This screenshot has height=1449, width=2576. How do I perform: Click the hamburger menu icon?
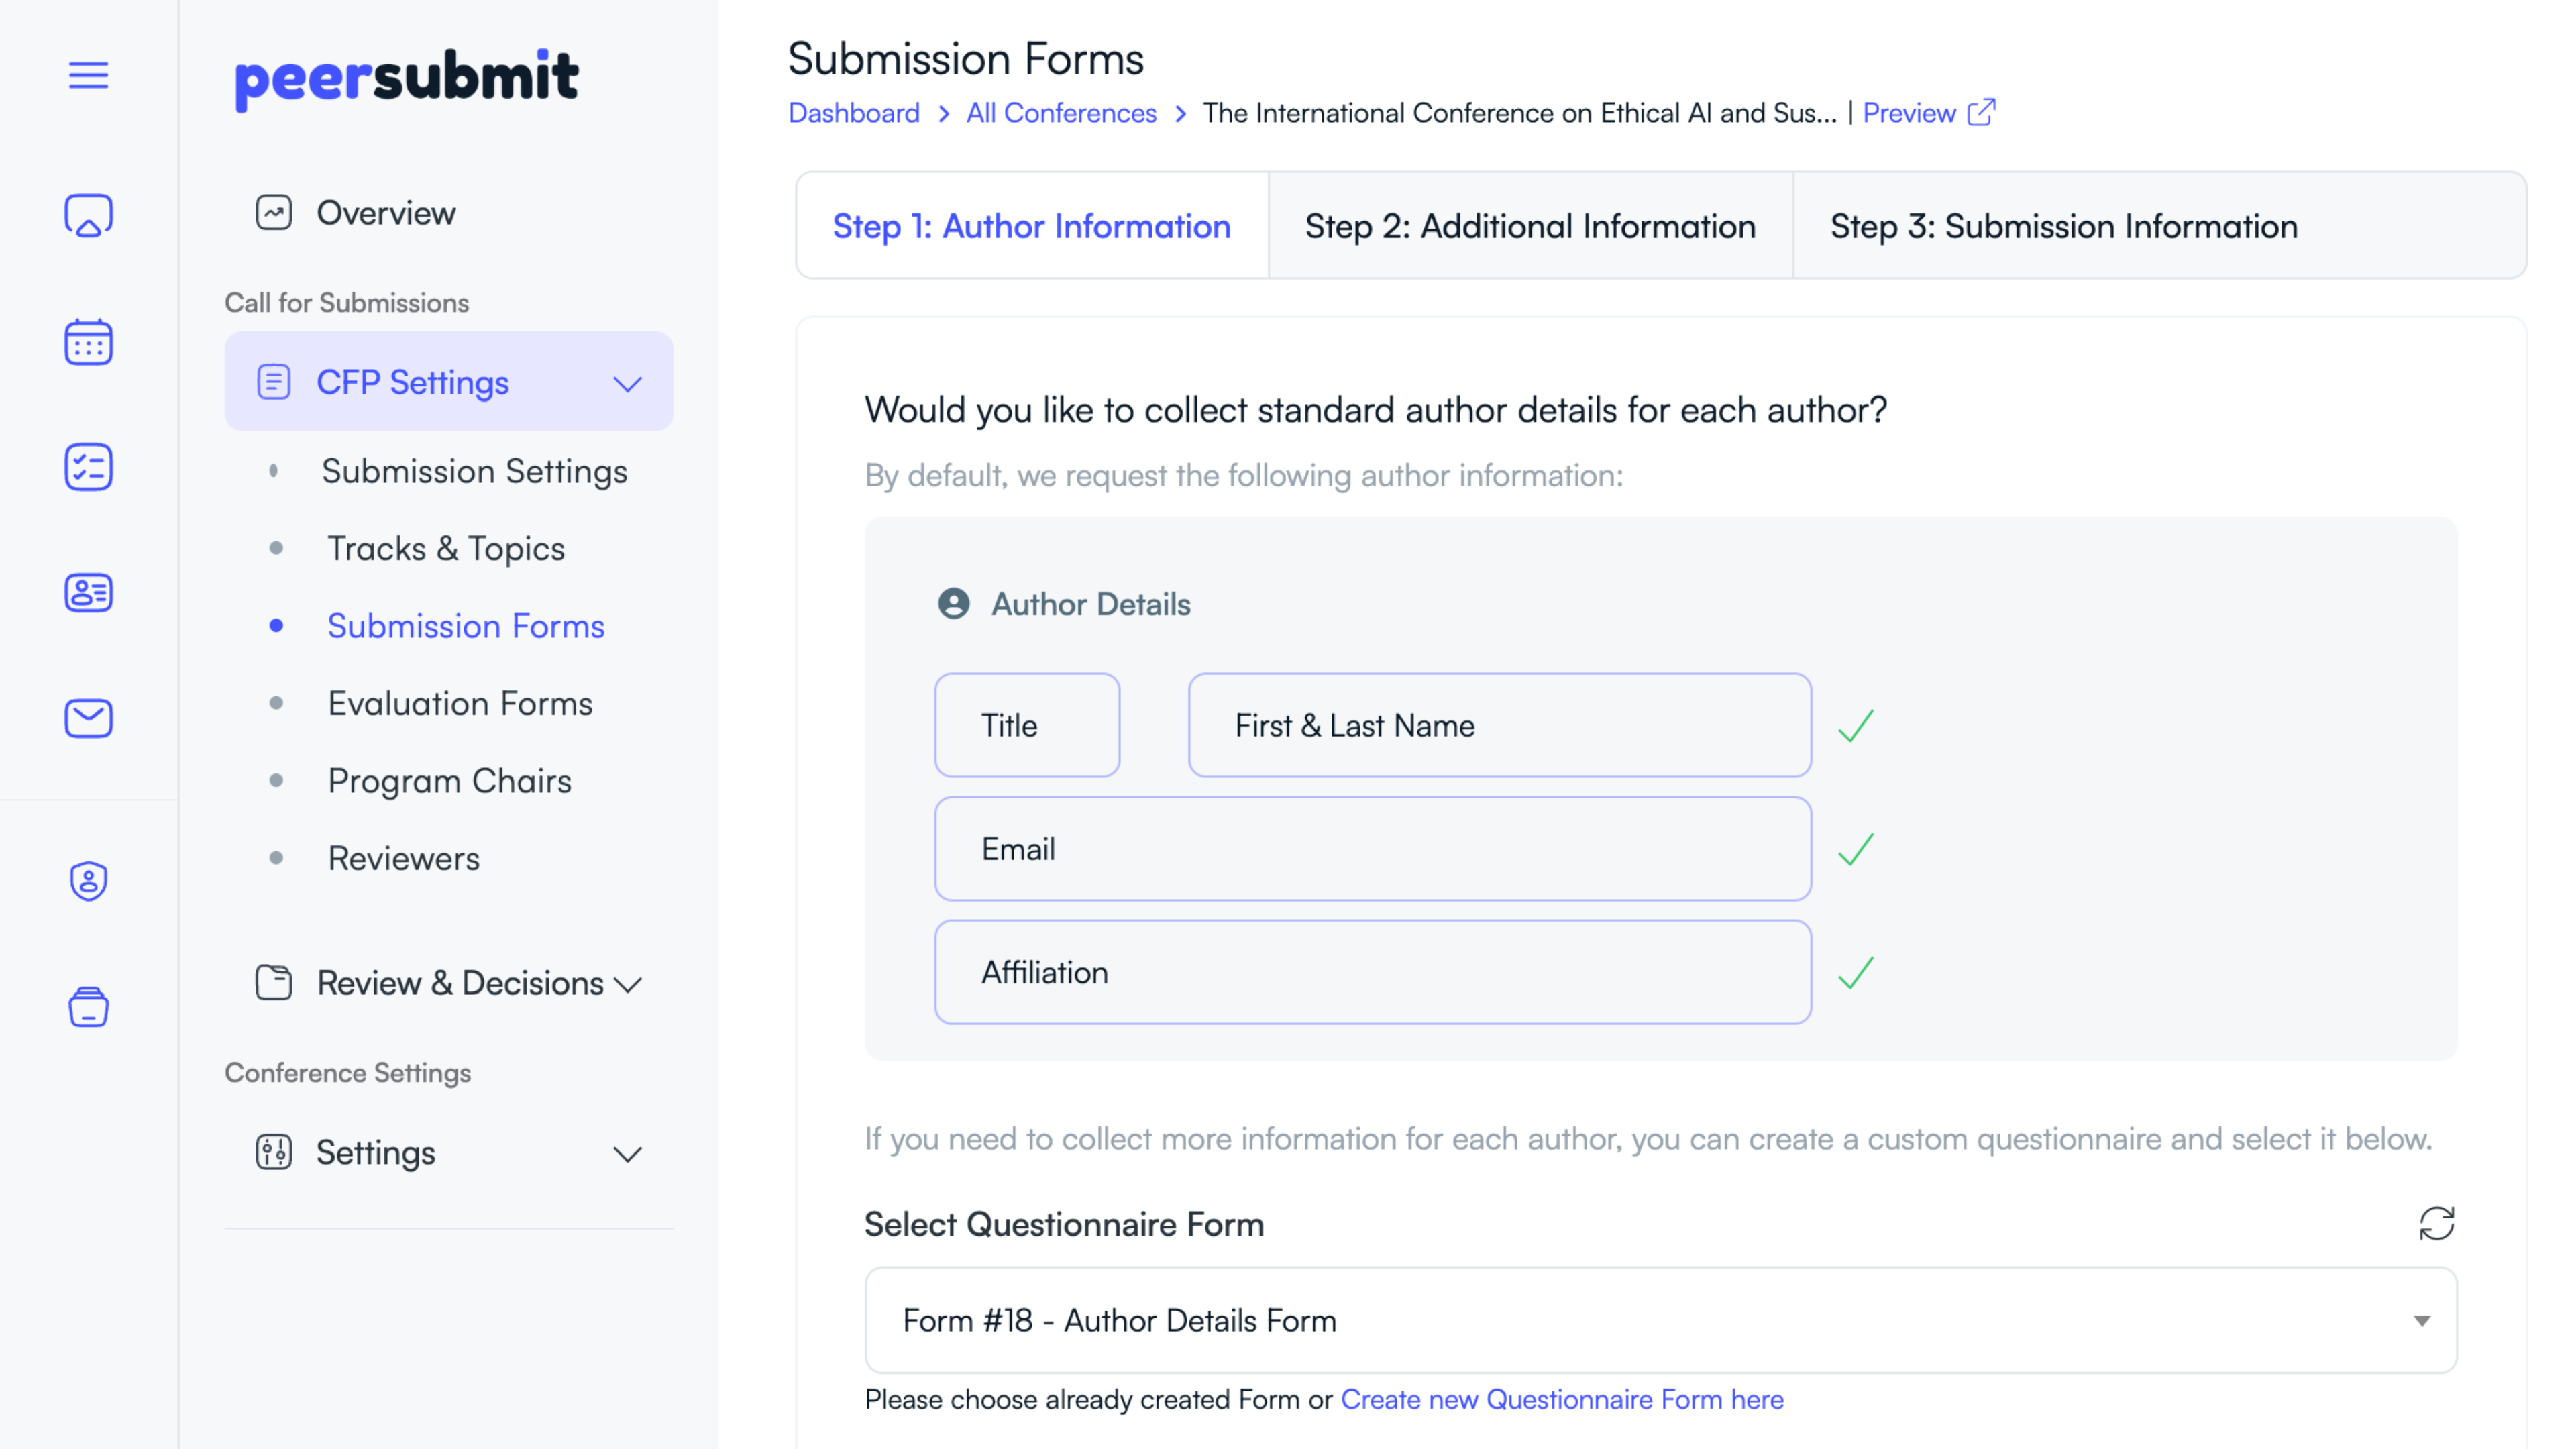pyautogui.click(x=88, y=75)
